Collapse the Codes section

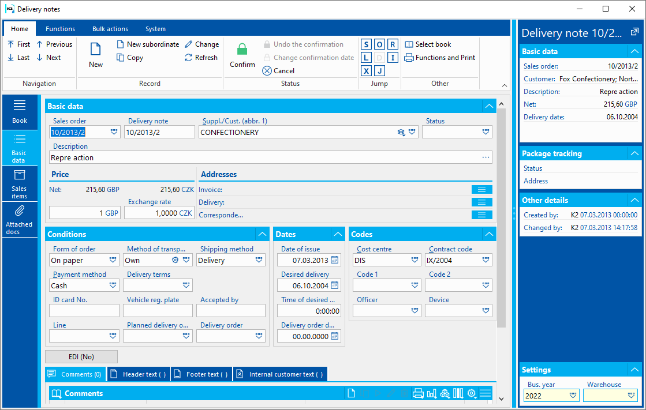click(489, 234)
